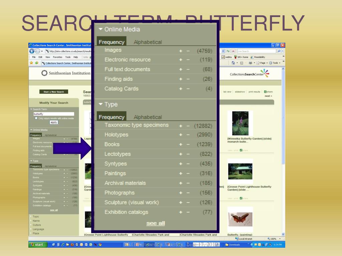
Task: Open the bhl > home Links shortcut
Action: pyautogui.click(x=241, y=57)
